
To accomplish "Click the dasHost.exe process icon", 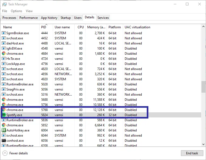I will (4, 43).
